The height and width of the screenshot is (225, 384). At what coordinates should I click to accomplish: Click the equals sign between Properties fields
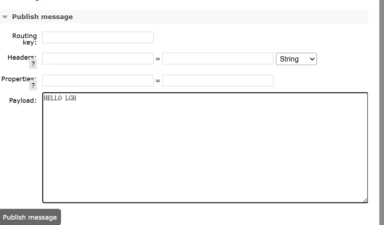click(158, 81)
